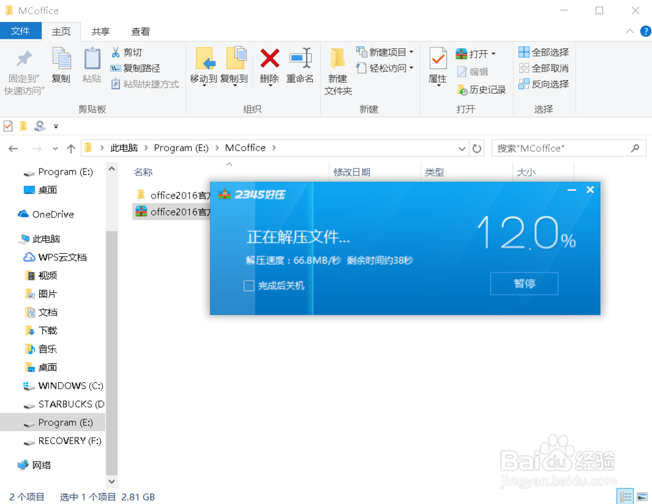Screen dimensions: 652x504
Task: Click the Rename (重命名) icon
Action: click(301, 57)
